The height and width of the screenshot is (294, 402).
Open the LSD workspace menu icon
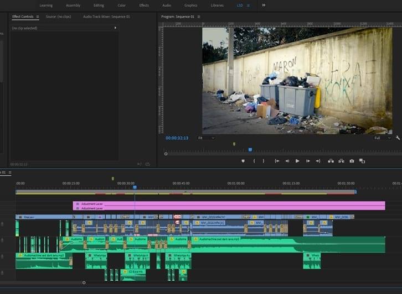(248, 6)
